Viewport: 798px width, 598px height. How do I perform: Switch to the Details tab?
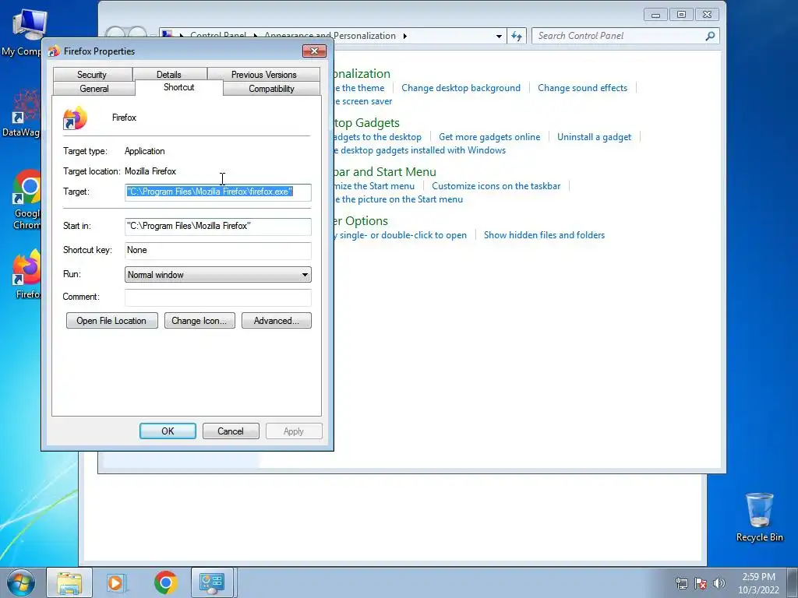click(169, 74)
